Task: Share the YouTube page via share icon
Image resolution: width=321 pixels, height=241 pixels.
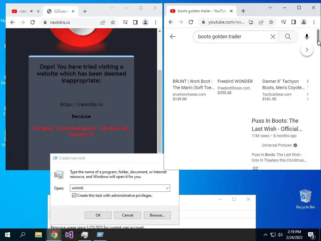Action: coord(261,22)
